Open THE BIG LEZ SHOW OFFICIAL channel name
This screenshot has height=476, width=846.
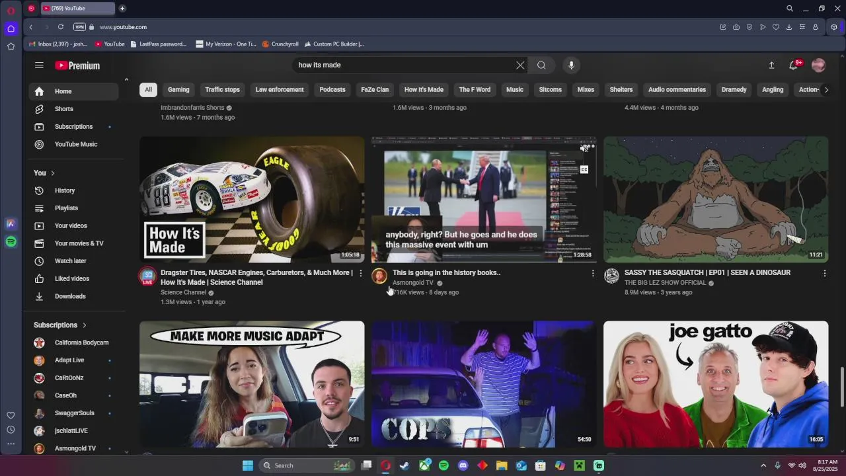click(665, 283)
